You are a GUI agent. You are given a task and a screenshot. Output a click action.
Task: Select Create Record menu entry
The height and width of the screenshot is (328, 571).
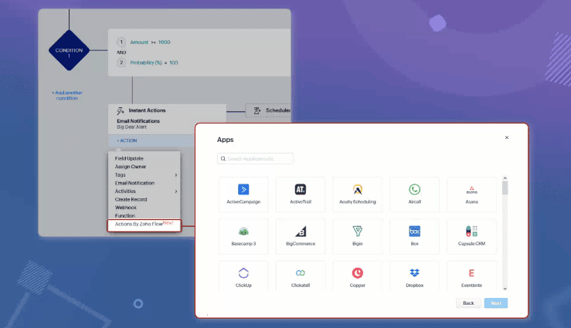(131, 199)
